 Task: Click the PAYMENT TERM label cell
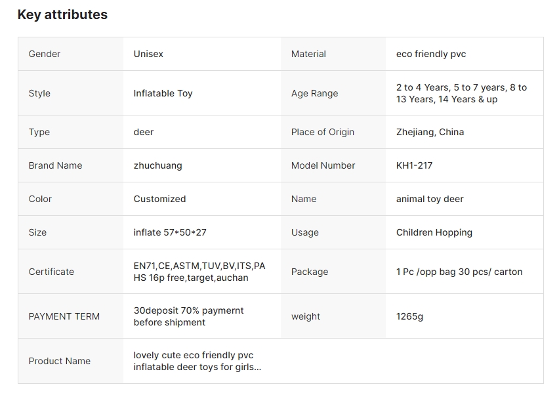64,316
